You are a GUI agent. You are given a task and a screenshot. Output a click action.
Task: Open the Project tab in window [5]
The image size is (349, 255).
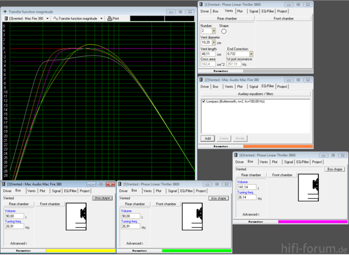(201, 191)
